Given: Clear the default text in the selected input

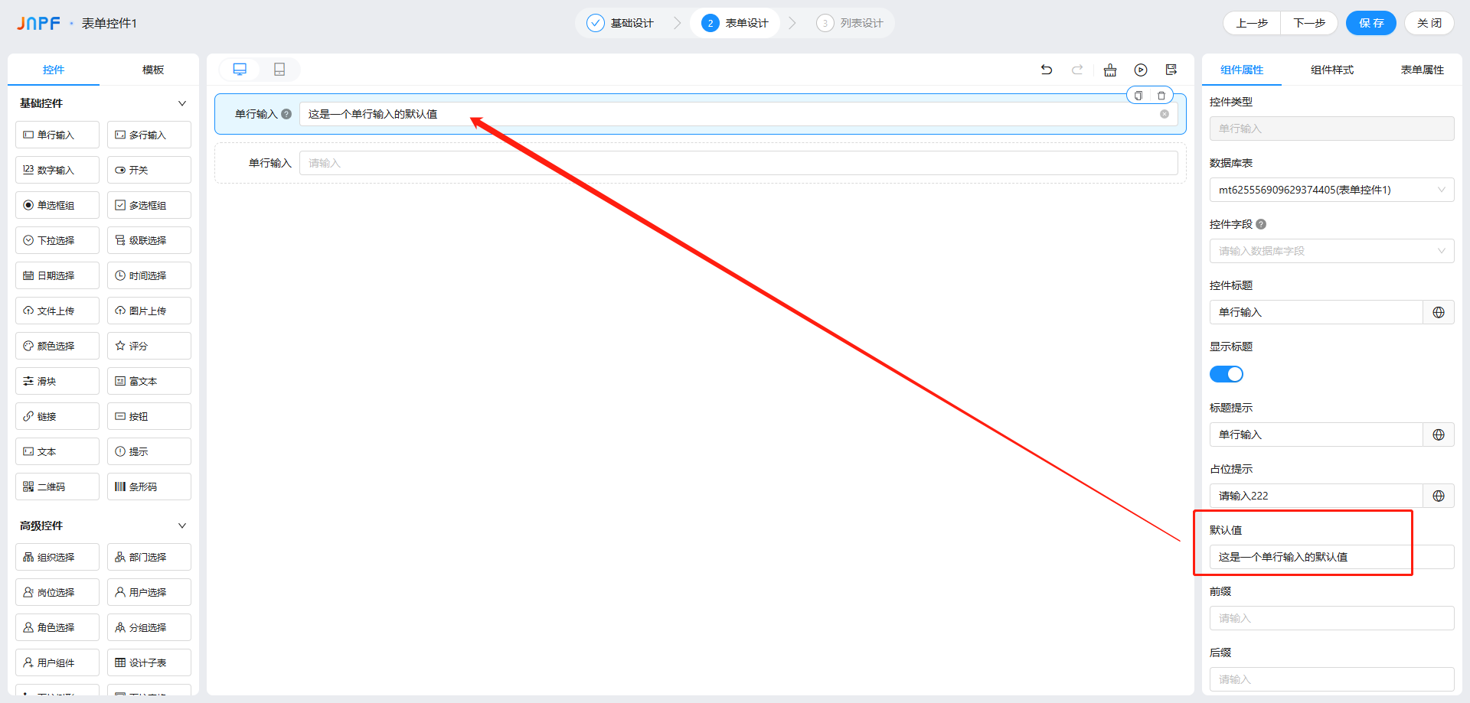Looking at the screenshot, I should pos(1165,114).
